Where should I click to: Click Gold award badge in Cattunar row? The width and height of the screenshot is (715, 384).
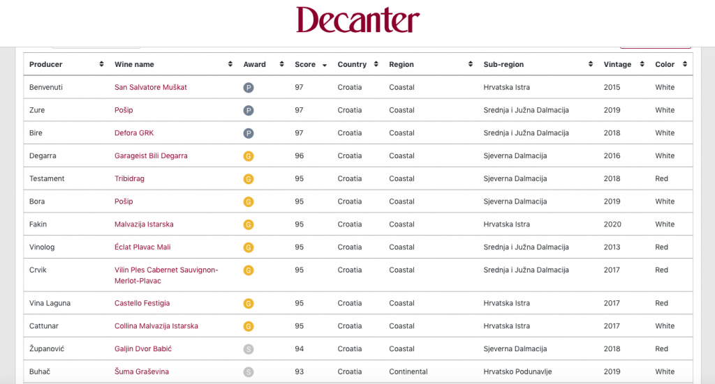[x=249, y=326]
